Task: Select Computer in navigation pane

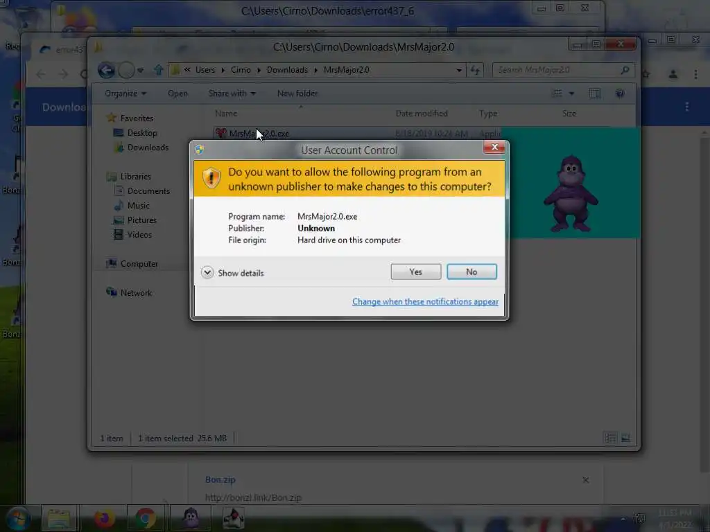Action: coord(139,264)
